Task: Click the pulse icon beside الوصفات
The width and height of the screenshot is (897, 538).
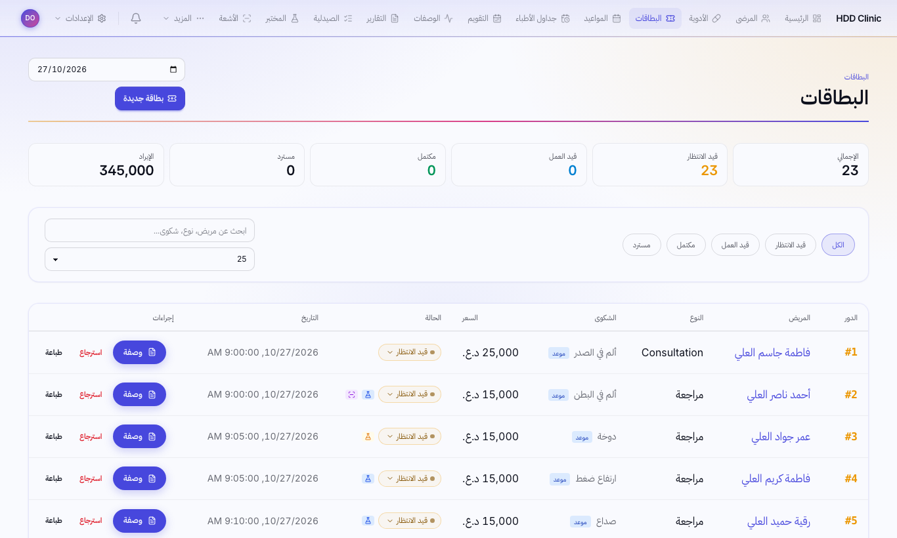Action: coord(448,18)
